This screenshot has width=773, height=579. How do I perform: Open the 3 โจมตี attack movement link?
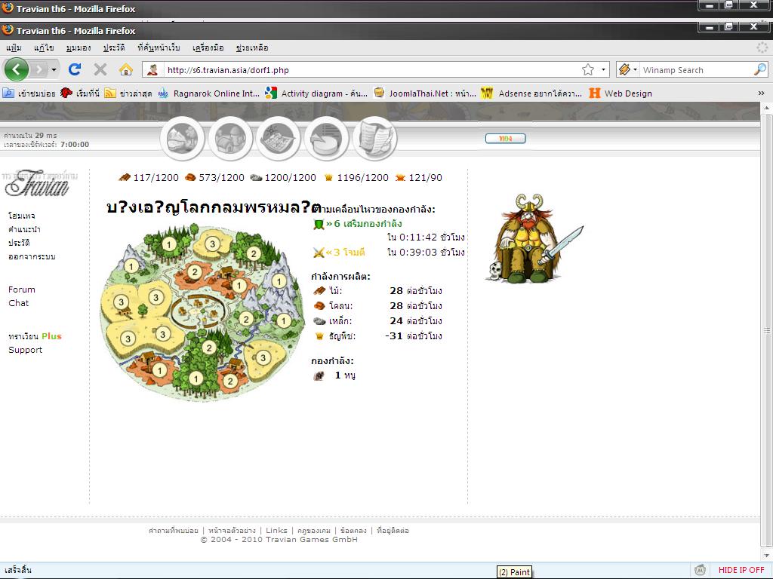click(345, 252)
